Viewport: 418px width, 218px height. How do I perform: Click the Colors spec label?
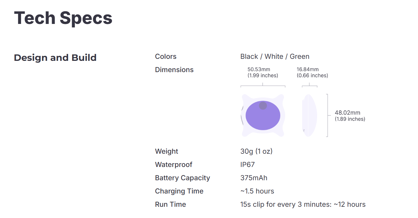166,57
